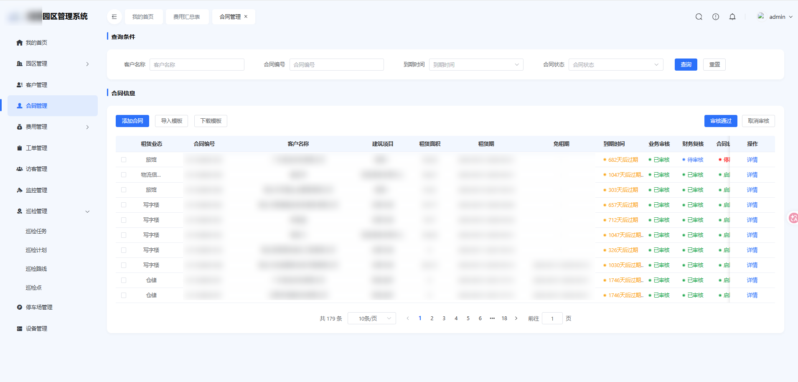Click the 客户管理 sidebar icon
The image size is (798, 382).
pyautogui.click(x=19, y=85)
